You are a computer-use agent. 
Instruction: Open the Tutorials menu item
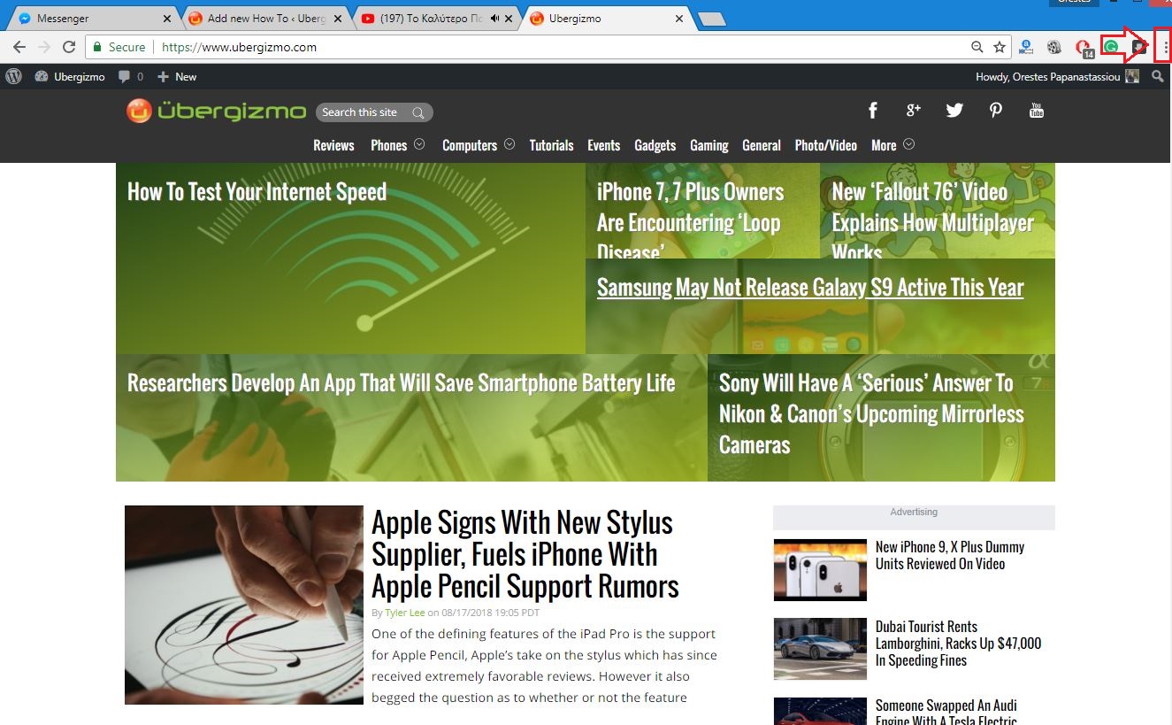pos(551,145)
